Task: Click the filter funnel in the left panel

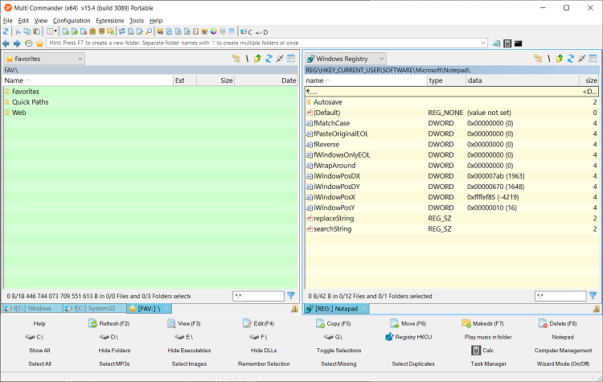Action: coord(291,296)
